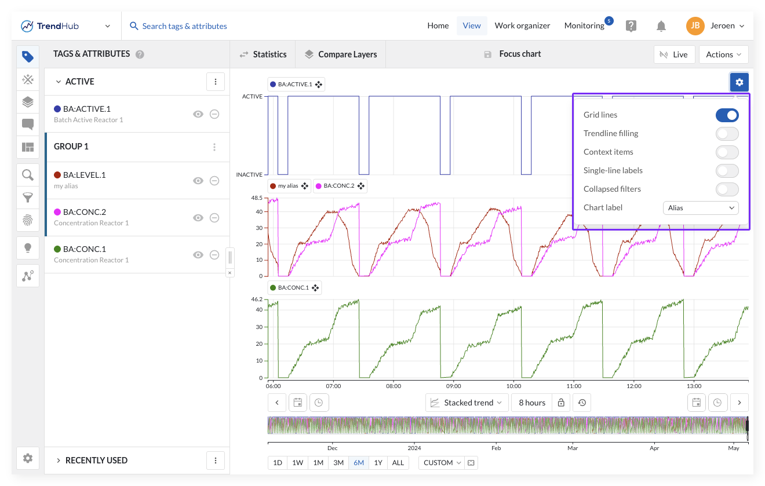
Task: Click the Live button
Action: (x=673, y=54)
